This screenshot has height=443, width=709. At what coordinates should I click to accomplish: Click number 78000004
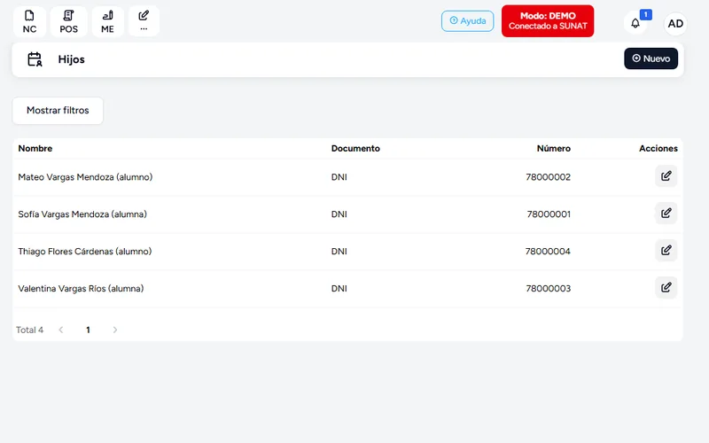[548, 252]
